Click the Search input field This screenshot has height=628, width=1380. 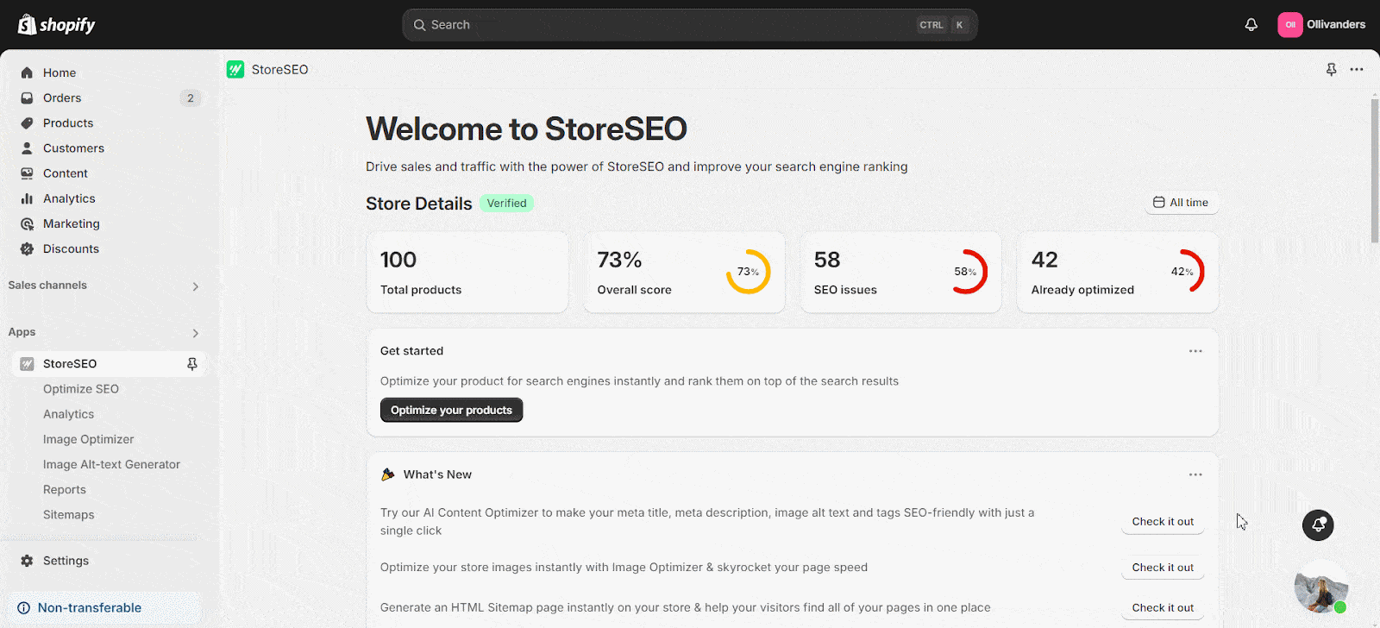tap(690, 25)
